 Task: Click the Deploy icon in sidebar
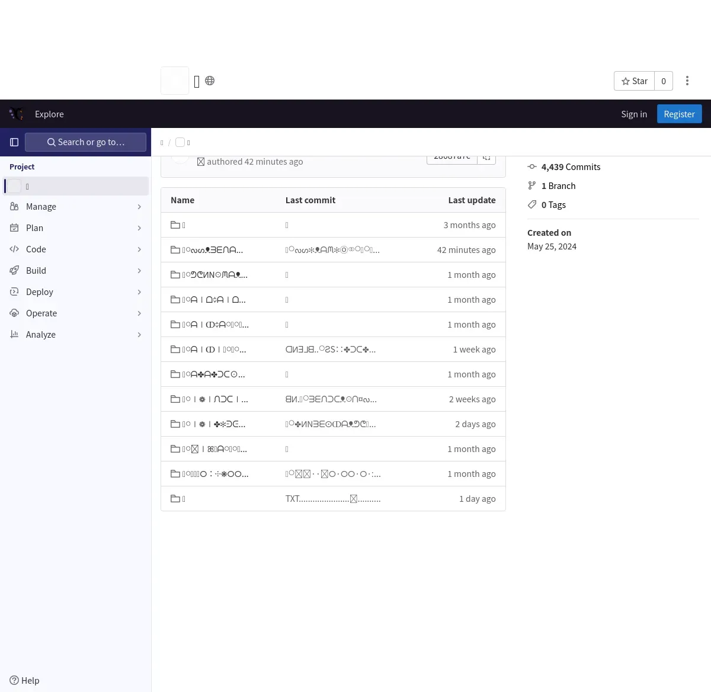pos(14,292)
